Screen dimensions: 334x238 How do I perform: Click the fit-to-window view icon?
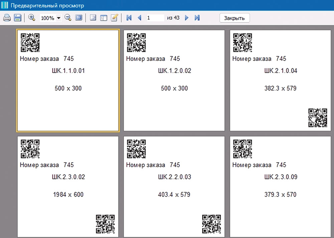(x=79, y=17)
